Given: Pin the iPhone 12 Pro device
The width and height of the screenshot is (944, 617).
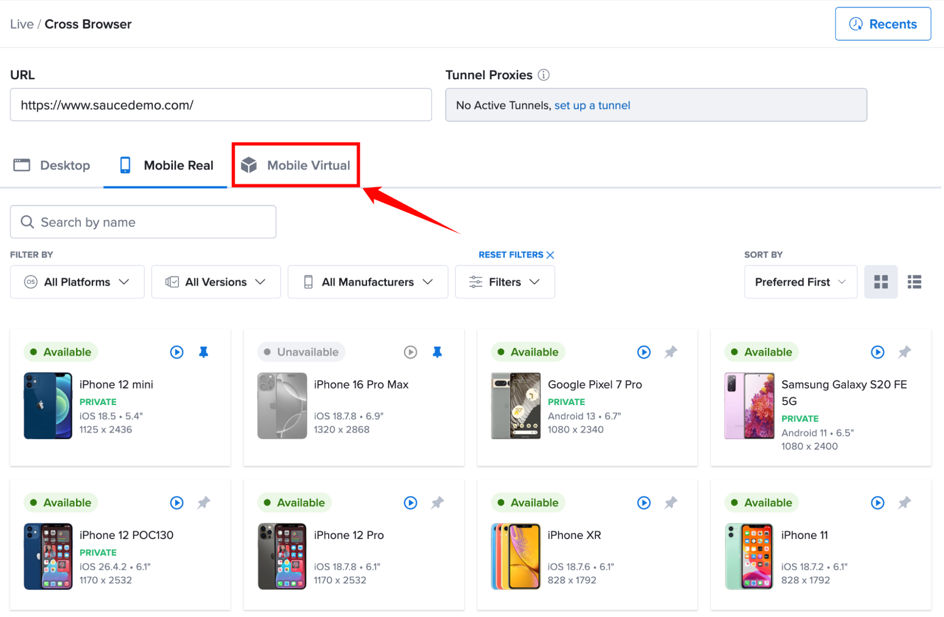Looking at the screenshot, I should click(x=437, y=503).
